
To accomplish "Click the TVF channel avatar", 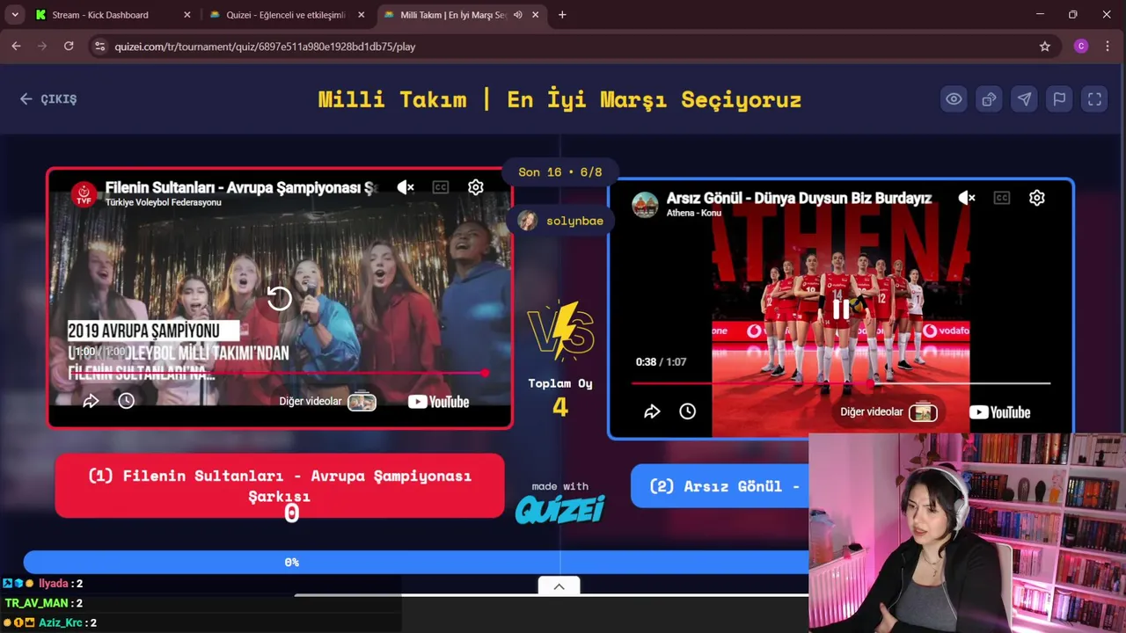I will 84,194.
